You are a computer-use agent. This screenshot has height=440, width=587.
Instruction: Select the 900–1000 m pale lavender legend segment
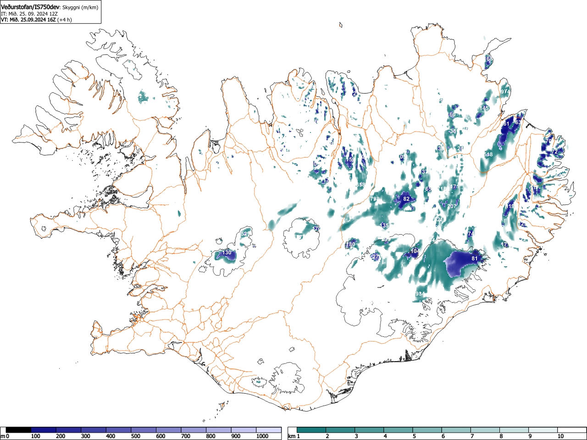click(x=244, y=430)
